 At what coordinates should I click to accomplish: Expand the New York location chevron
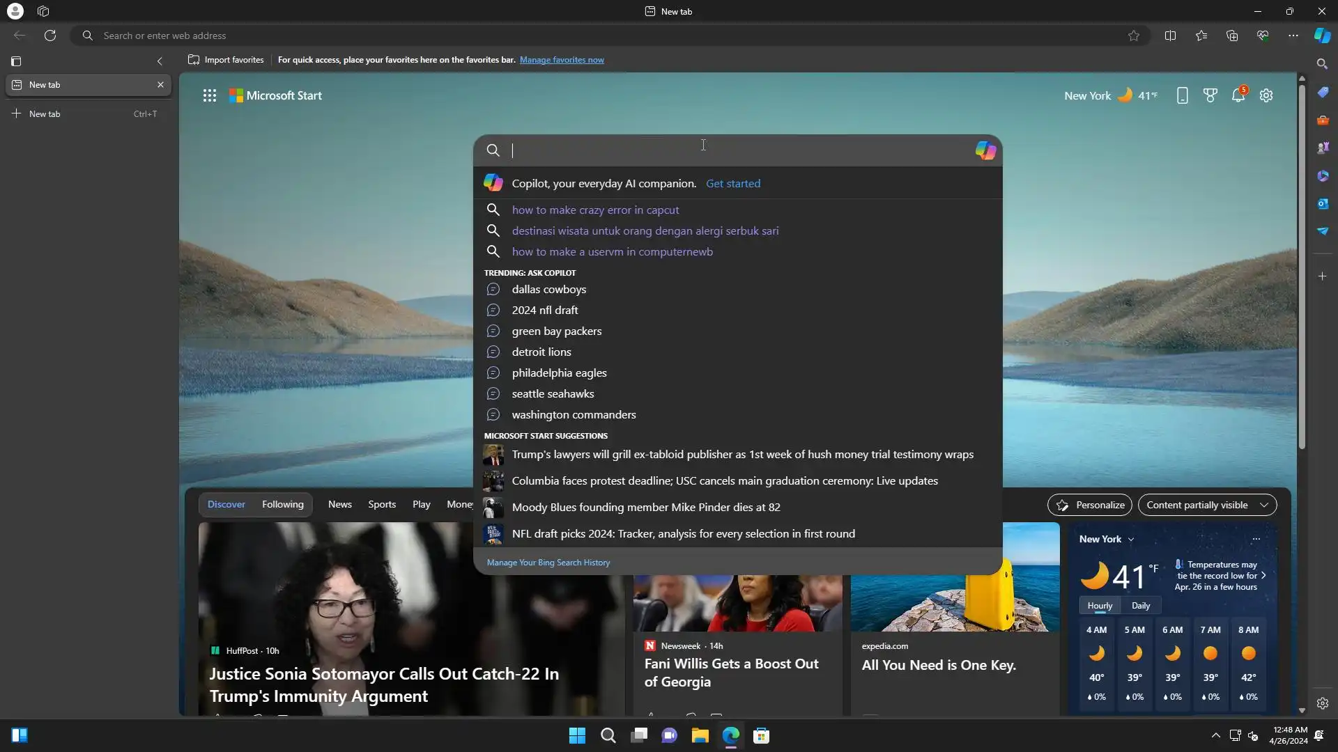[x=1130, y=539]
